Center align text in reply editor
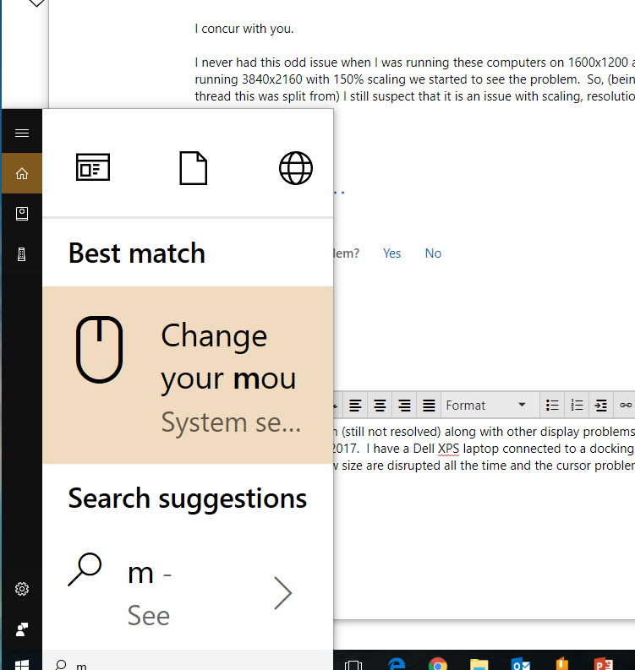Viewport: 635px width, 670px height. [x=380, y=405]
